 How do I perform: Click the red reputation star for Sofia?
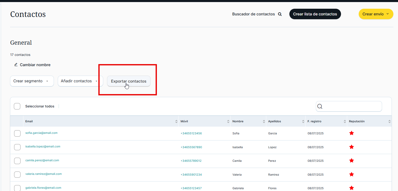(352, 133)
